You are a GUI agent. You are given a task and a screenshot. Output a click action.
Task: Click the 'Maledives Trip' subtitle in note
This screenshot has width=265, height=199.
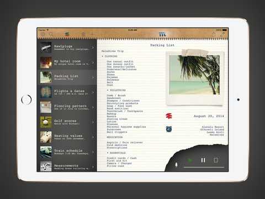(113, 51)
